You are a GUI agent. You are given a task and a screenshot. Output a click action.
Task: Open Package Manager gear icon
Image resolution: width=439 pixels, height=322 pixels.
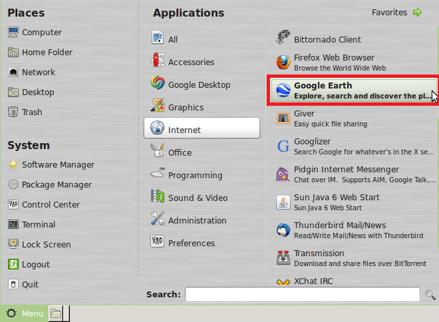[13, 184]
